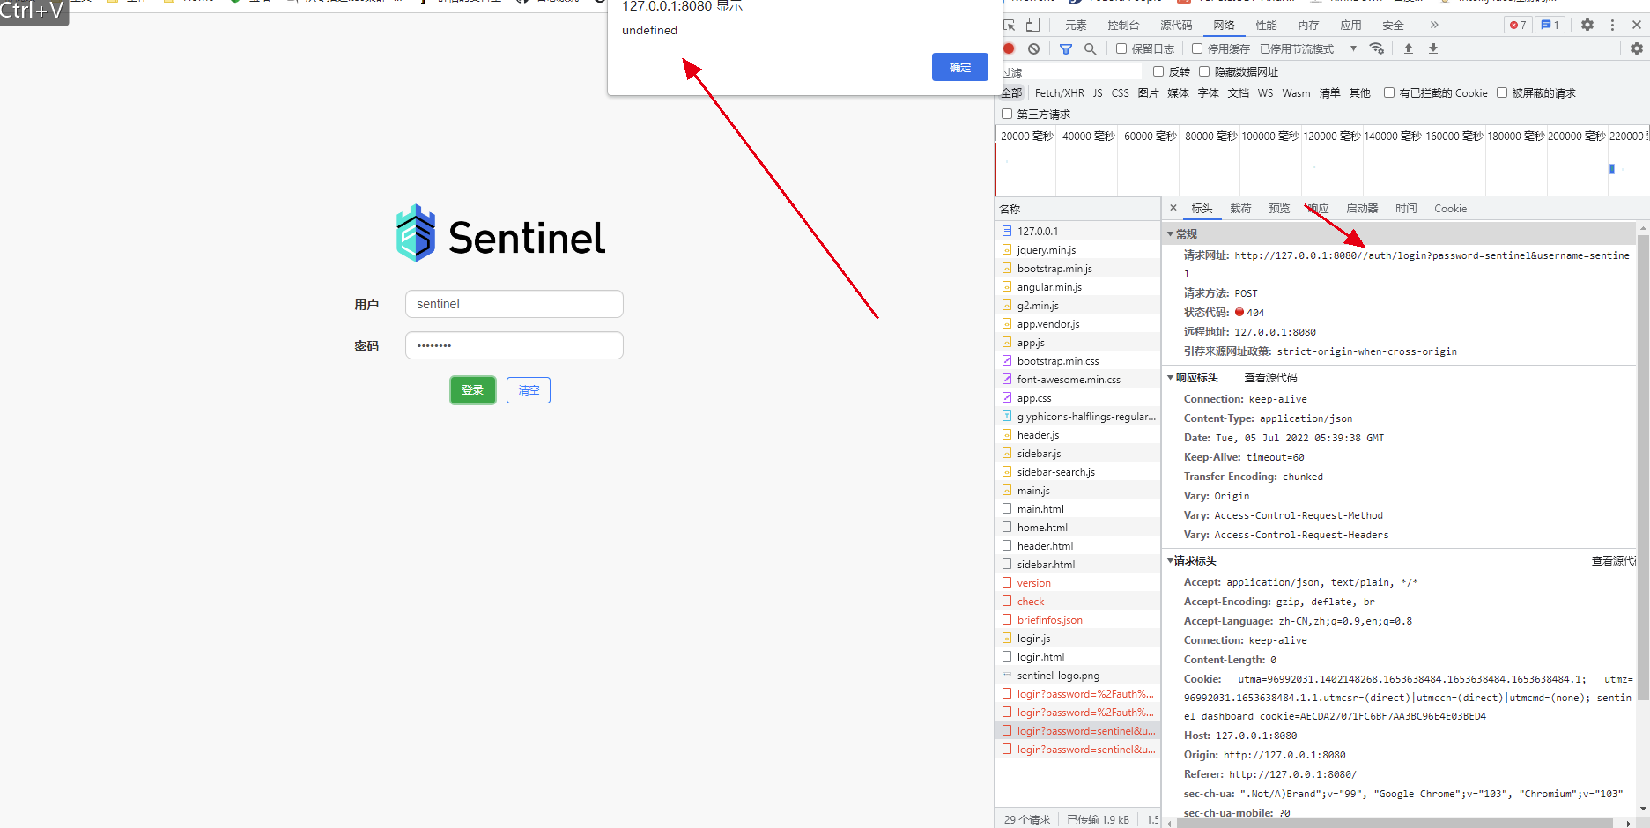
Task: Click the 用户 username input field
Action: tap(514, 304)
